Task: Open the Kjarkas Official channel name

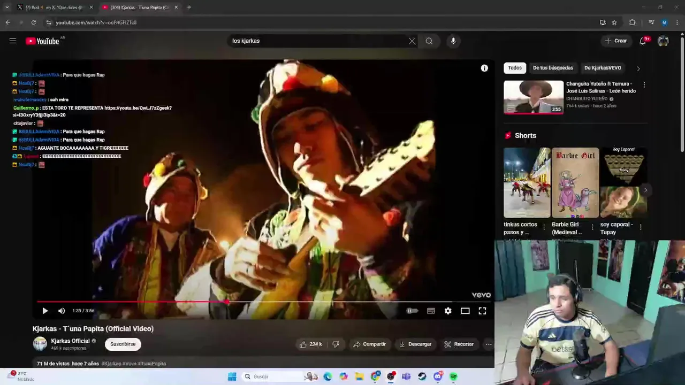Action: [x=70, y=341]
